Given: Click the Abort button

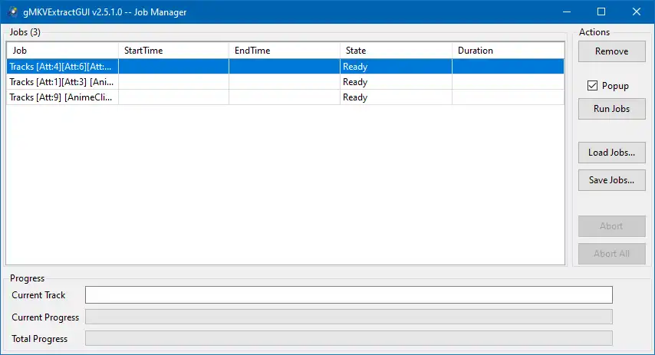Looking at the screenshot, I should [611, 226].
